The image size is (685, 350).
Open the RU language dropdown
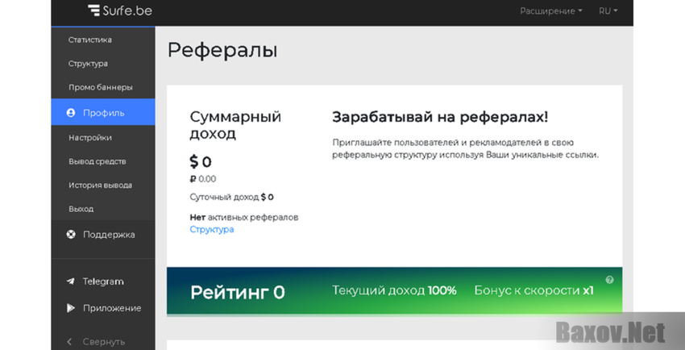[608, 11]
